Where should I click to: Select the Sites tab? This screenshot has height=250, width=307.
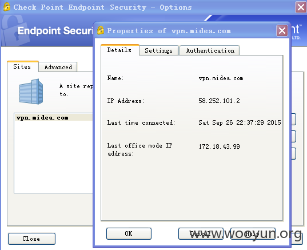pyautogui.click(x=22, y=66)
